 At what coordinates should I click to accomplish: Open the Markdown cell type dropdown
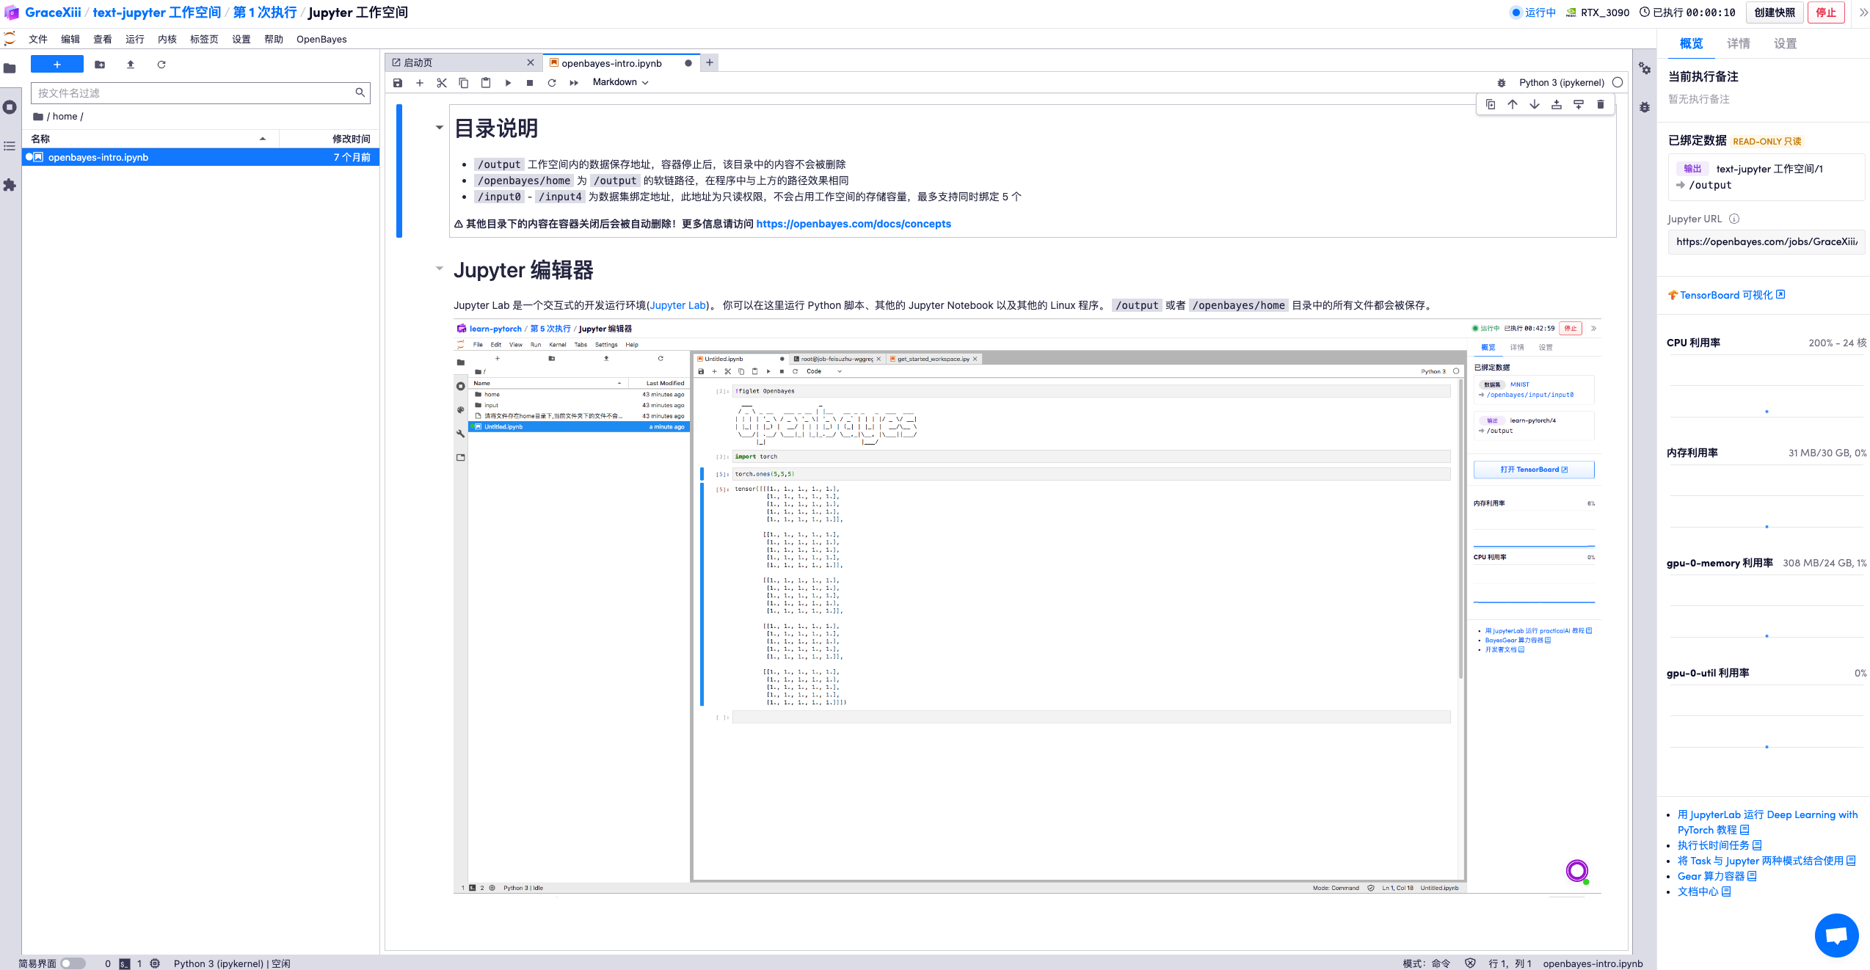pos(620,82)
